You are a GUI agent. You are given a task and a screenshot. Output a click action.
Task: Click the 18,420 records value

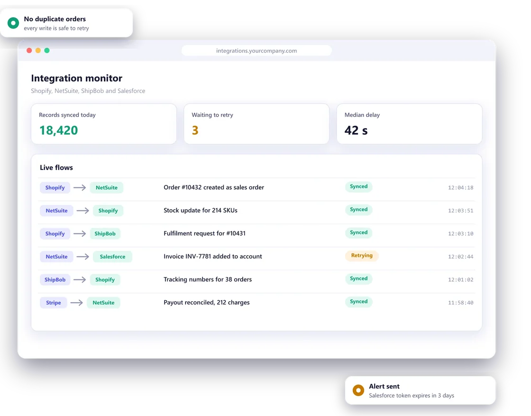pos(59,130)
